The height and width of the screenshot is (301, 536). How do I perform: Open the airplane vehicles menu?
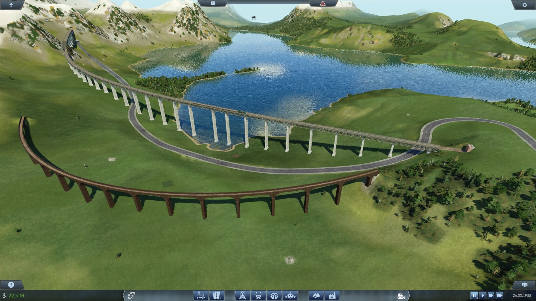click(x=290, y=295)
